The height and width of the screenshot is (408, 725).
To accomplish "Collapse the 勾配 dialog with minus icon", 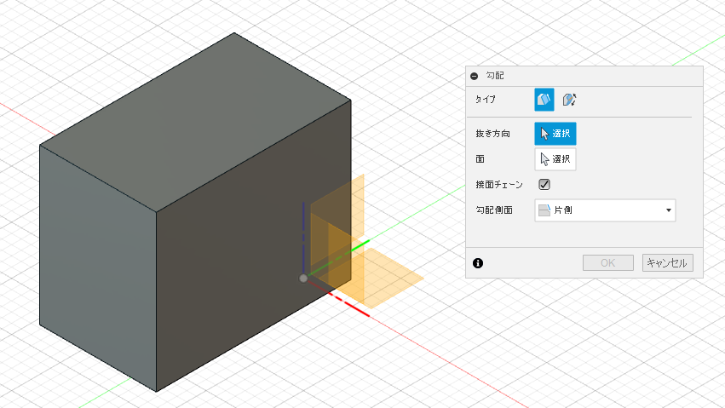I will [x=474, y=76].
